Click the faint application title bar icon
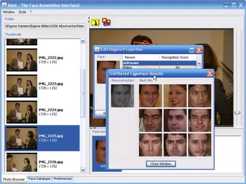This screenshot has height=184, width=246. point(5,5)
